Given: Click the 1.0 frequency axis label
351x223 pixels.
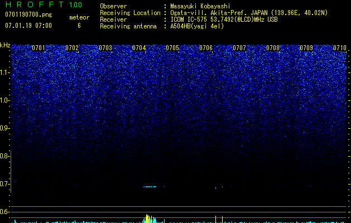Looking at the screenshot, I should pos(4,100).
